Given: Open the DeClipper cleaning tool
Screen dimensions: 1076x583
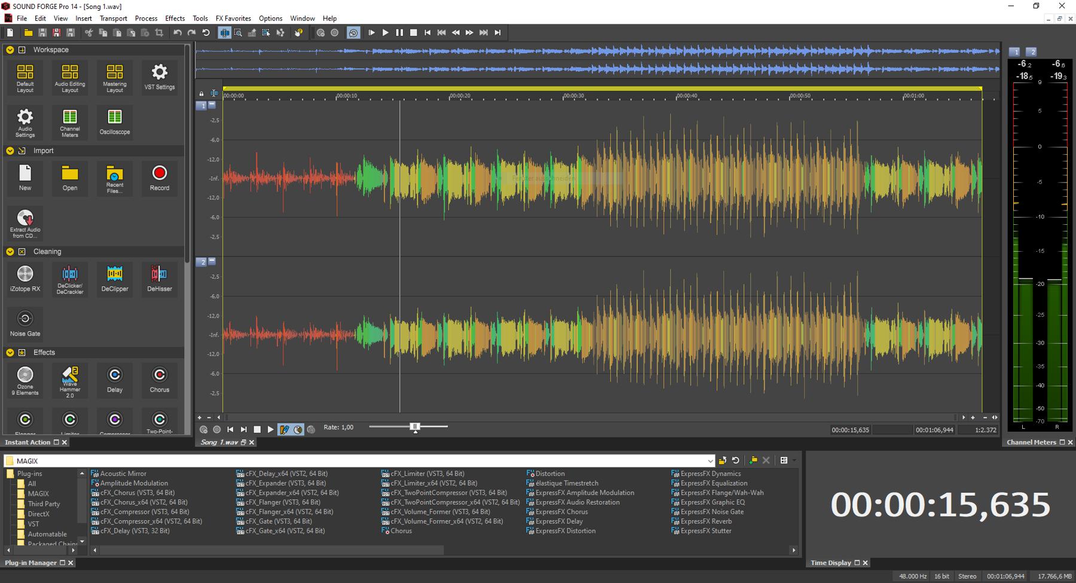Looking at the screenshot, I should pyautogui.click(x=114, y=279).
